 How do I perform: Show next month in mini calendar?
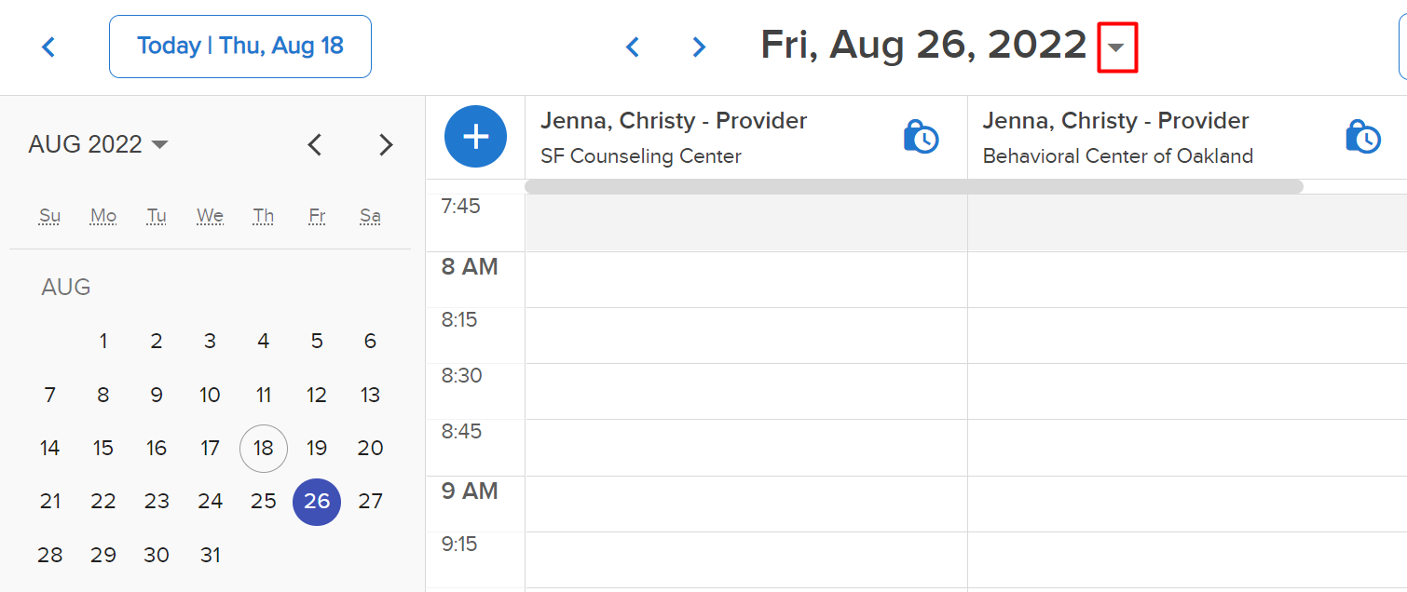point(386,144)
